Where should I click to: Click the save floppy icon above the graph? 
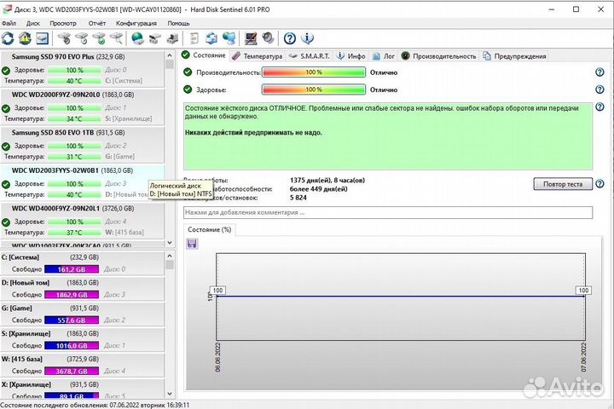tap(192, 244)
